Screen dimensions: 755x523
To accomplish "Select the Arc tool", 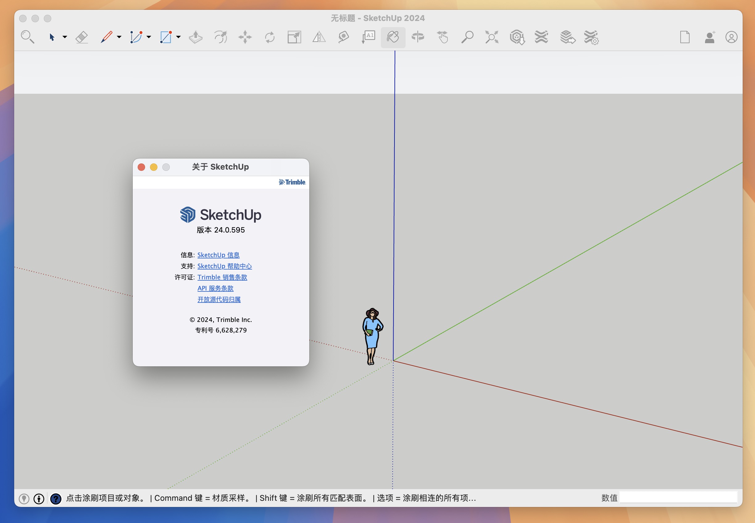I will coord(136,37).
